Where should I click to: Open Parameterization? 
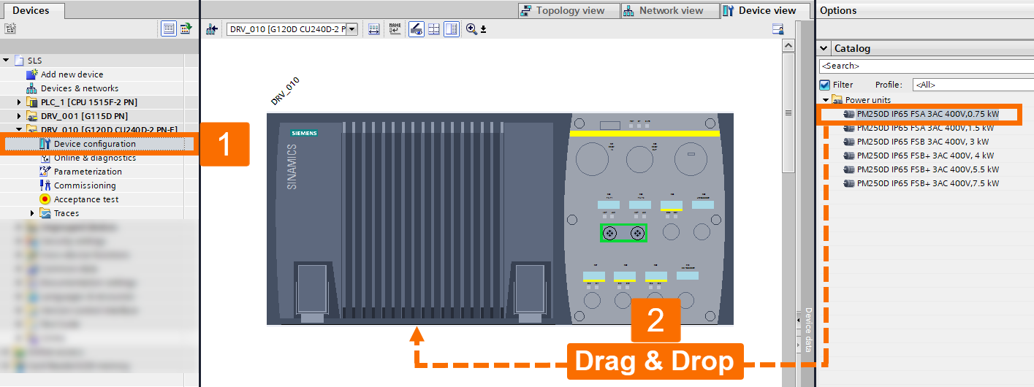coord(88,172)
